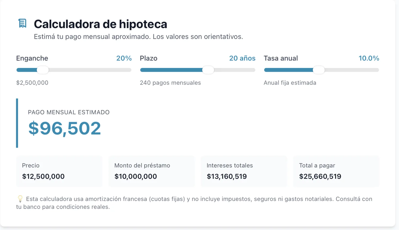Click the $12,500,000 price value

coord(43,176)
